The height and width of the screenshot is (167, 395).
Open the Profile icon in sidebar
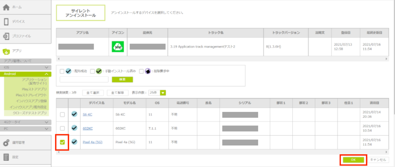tap(6, 36)
